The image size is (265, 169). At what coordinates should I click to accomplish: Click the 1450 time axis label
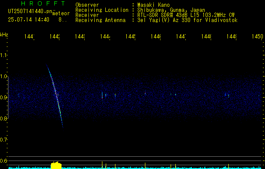coord(257,37)
